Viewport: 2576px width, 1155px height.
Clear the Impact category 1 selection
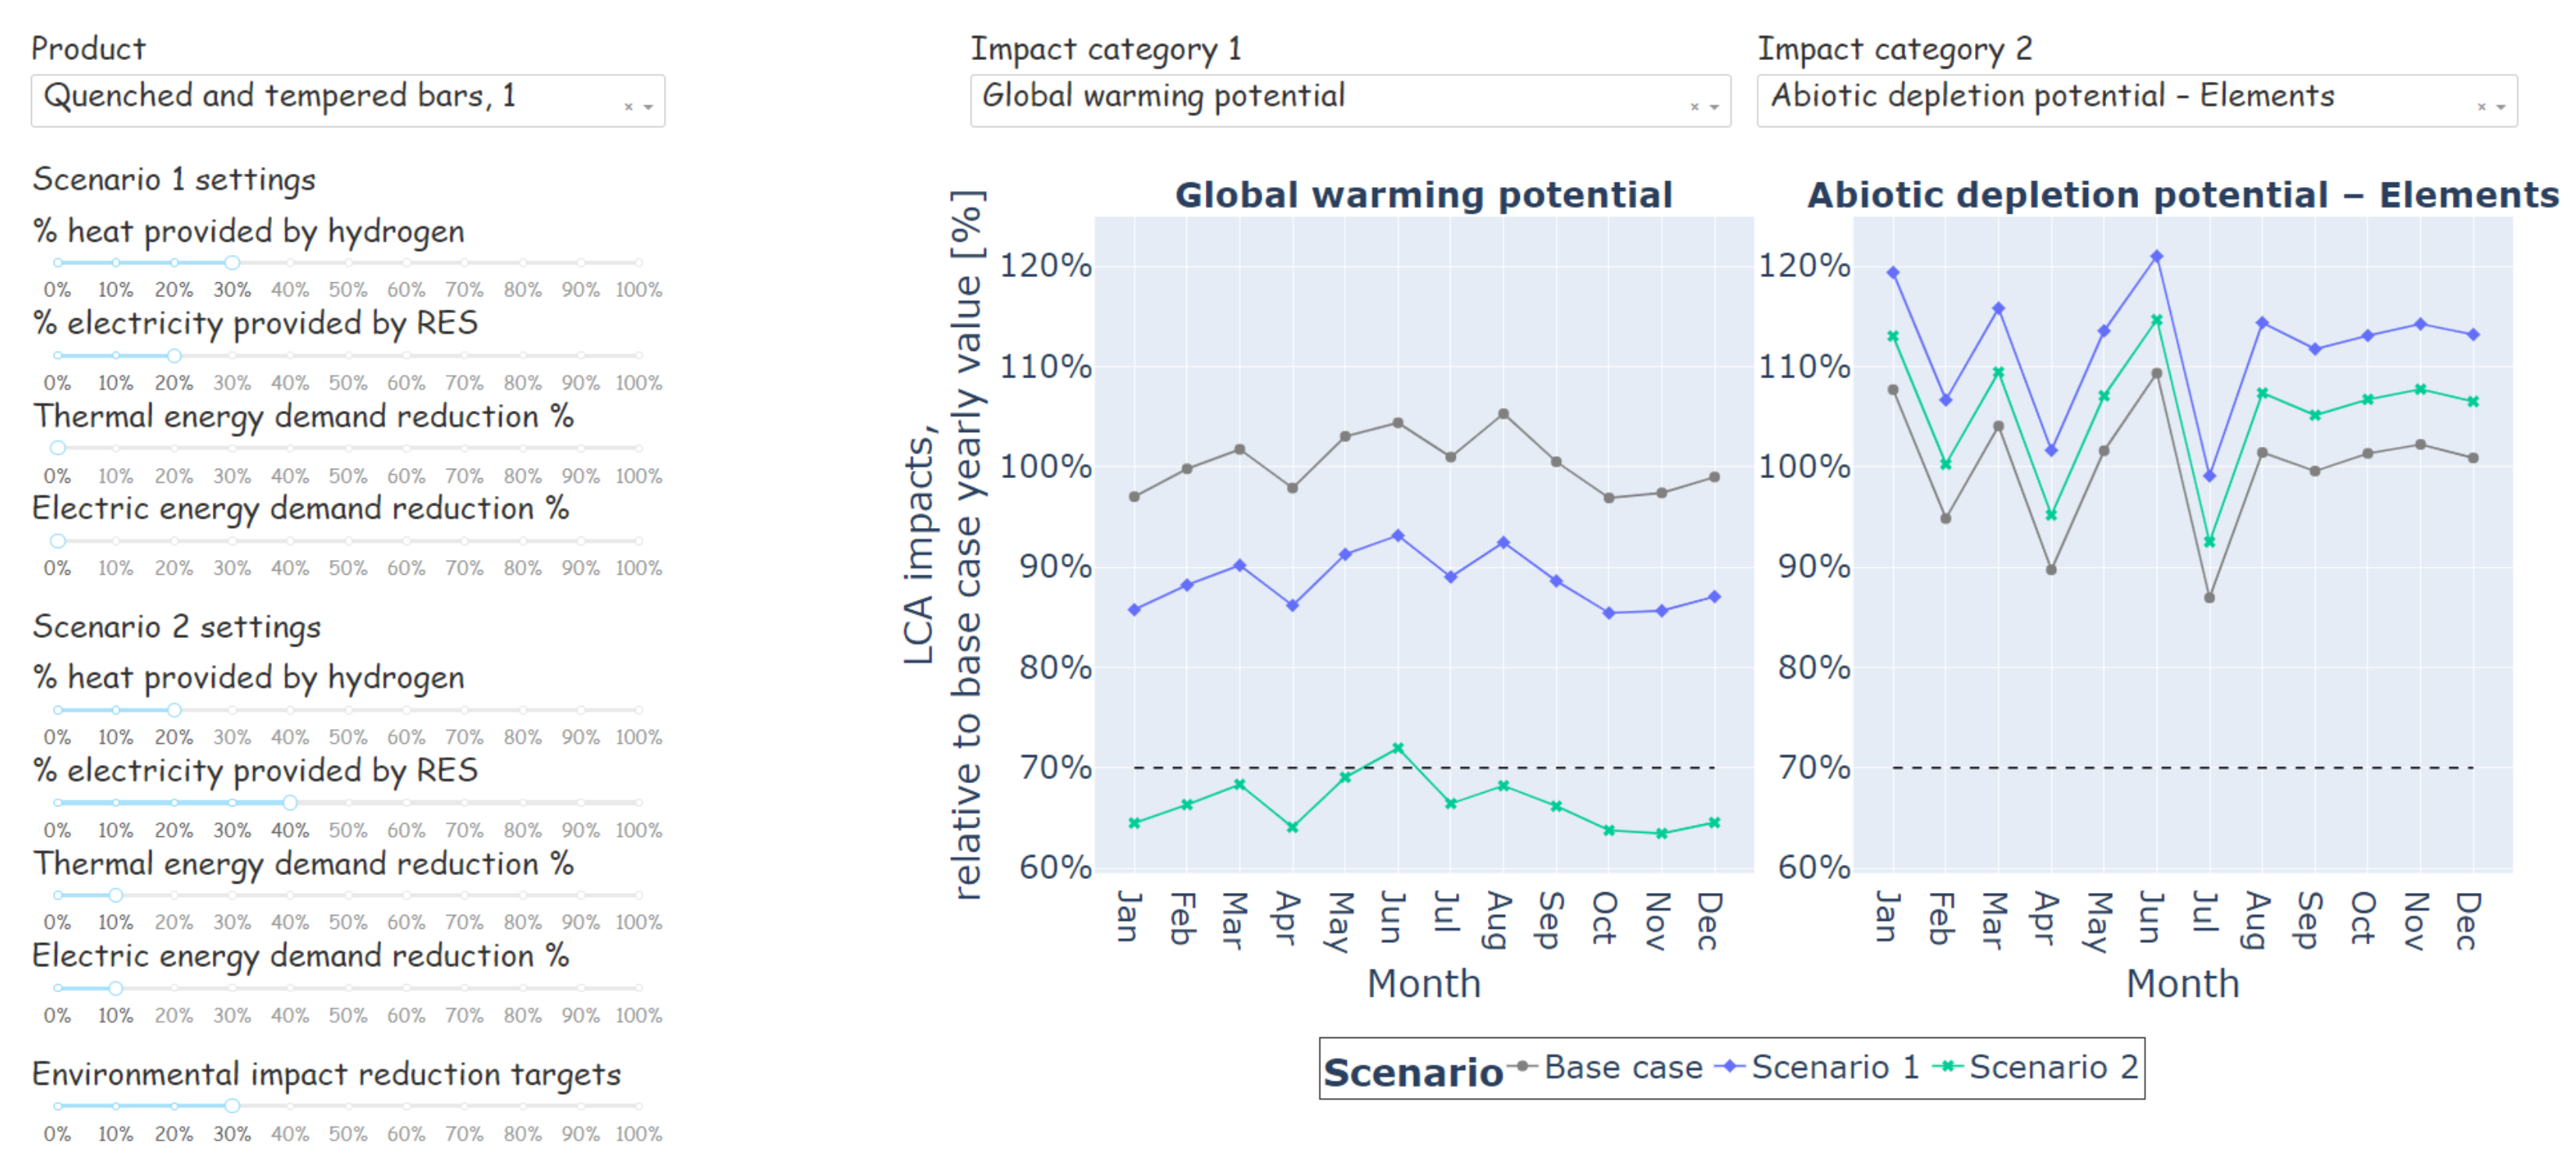pyautogui.click(x=1694, y=106)
